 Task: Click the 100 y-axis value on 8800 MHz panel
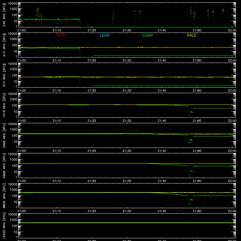[x=14, y=196]
